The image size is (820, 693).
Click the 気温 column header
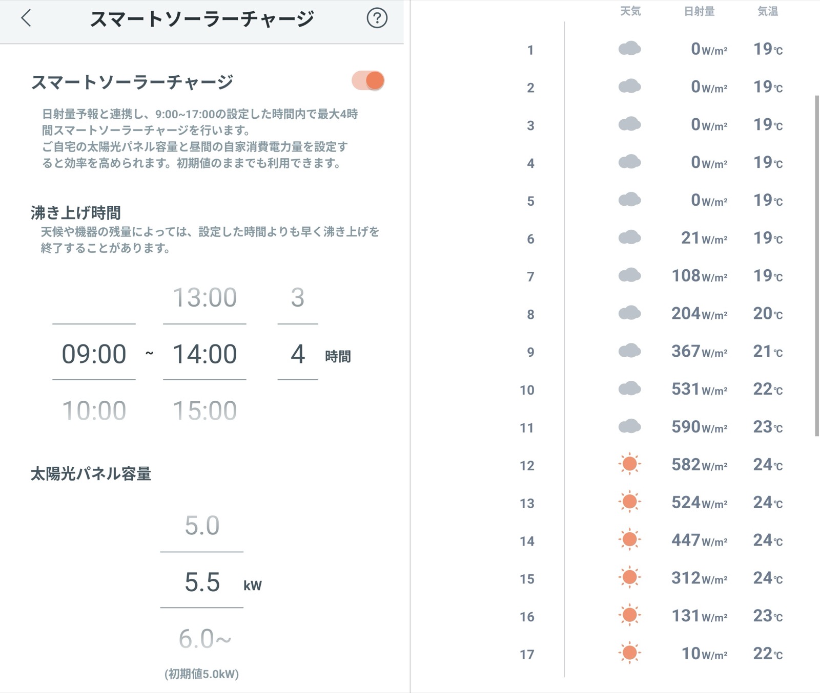768,11
